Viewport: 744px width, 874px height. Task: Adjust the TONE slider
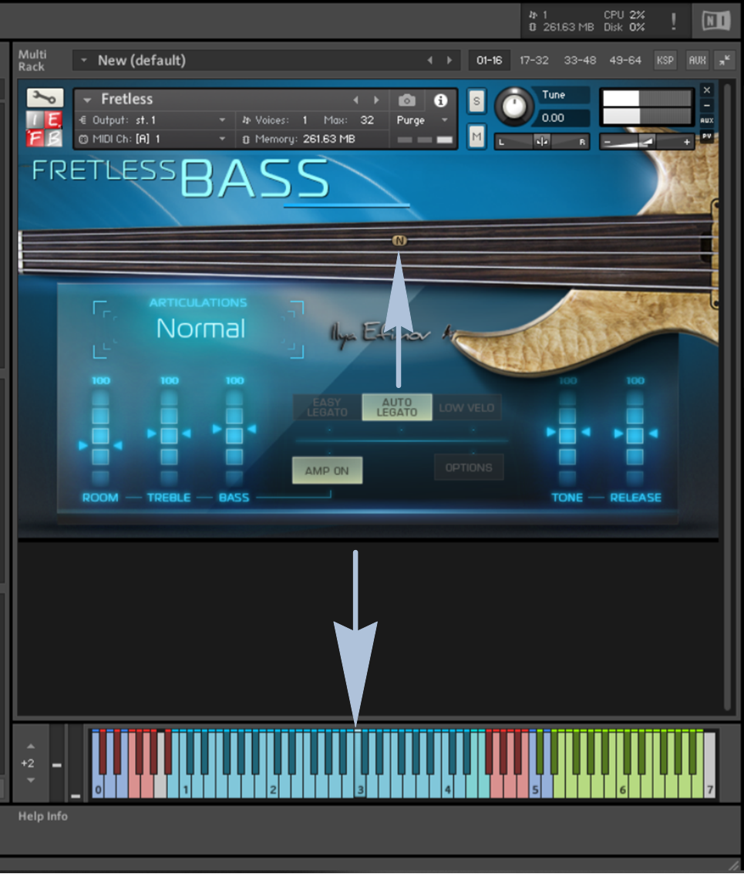pyautogui.click(x=567, y=439)
